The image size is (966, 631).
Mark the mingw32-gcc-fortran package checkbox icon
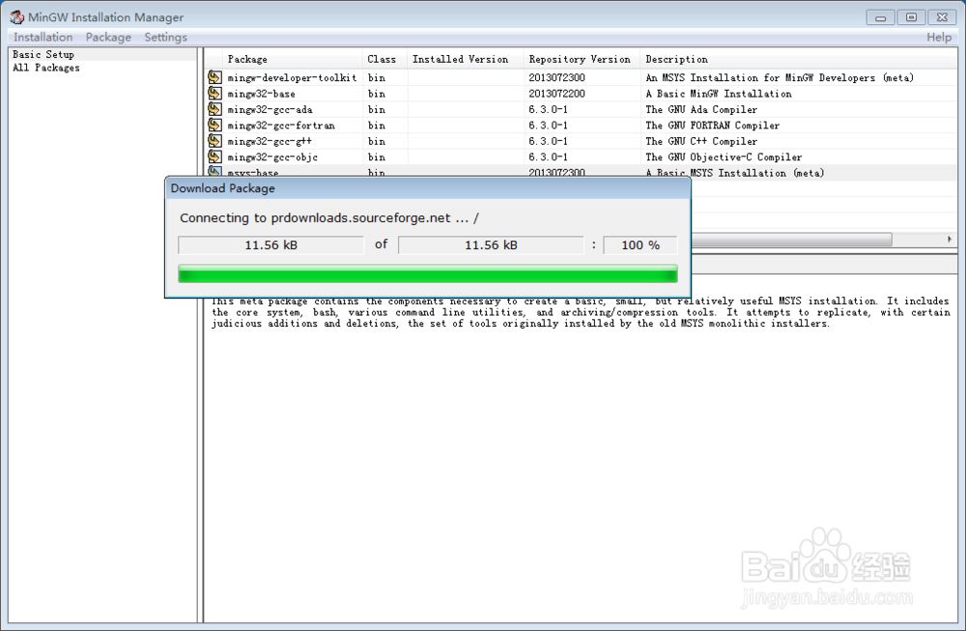tap(214, 125)
